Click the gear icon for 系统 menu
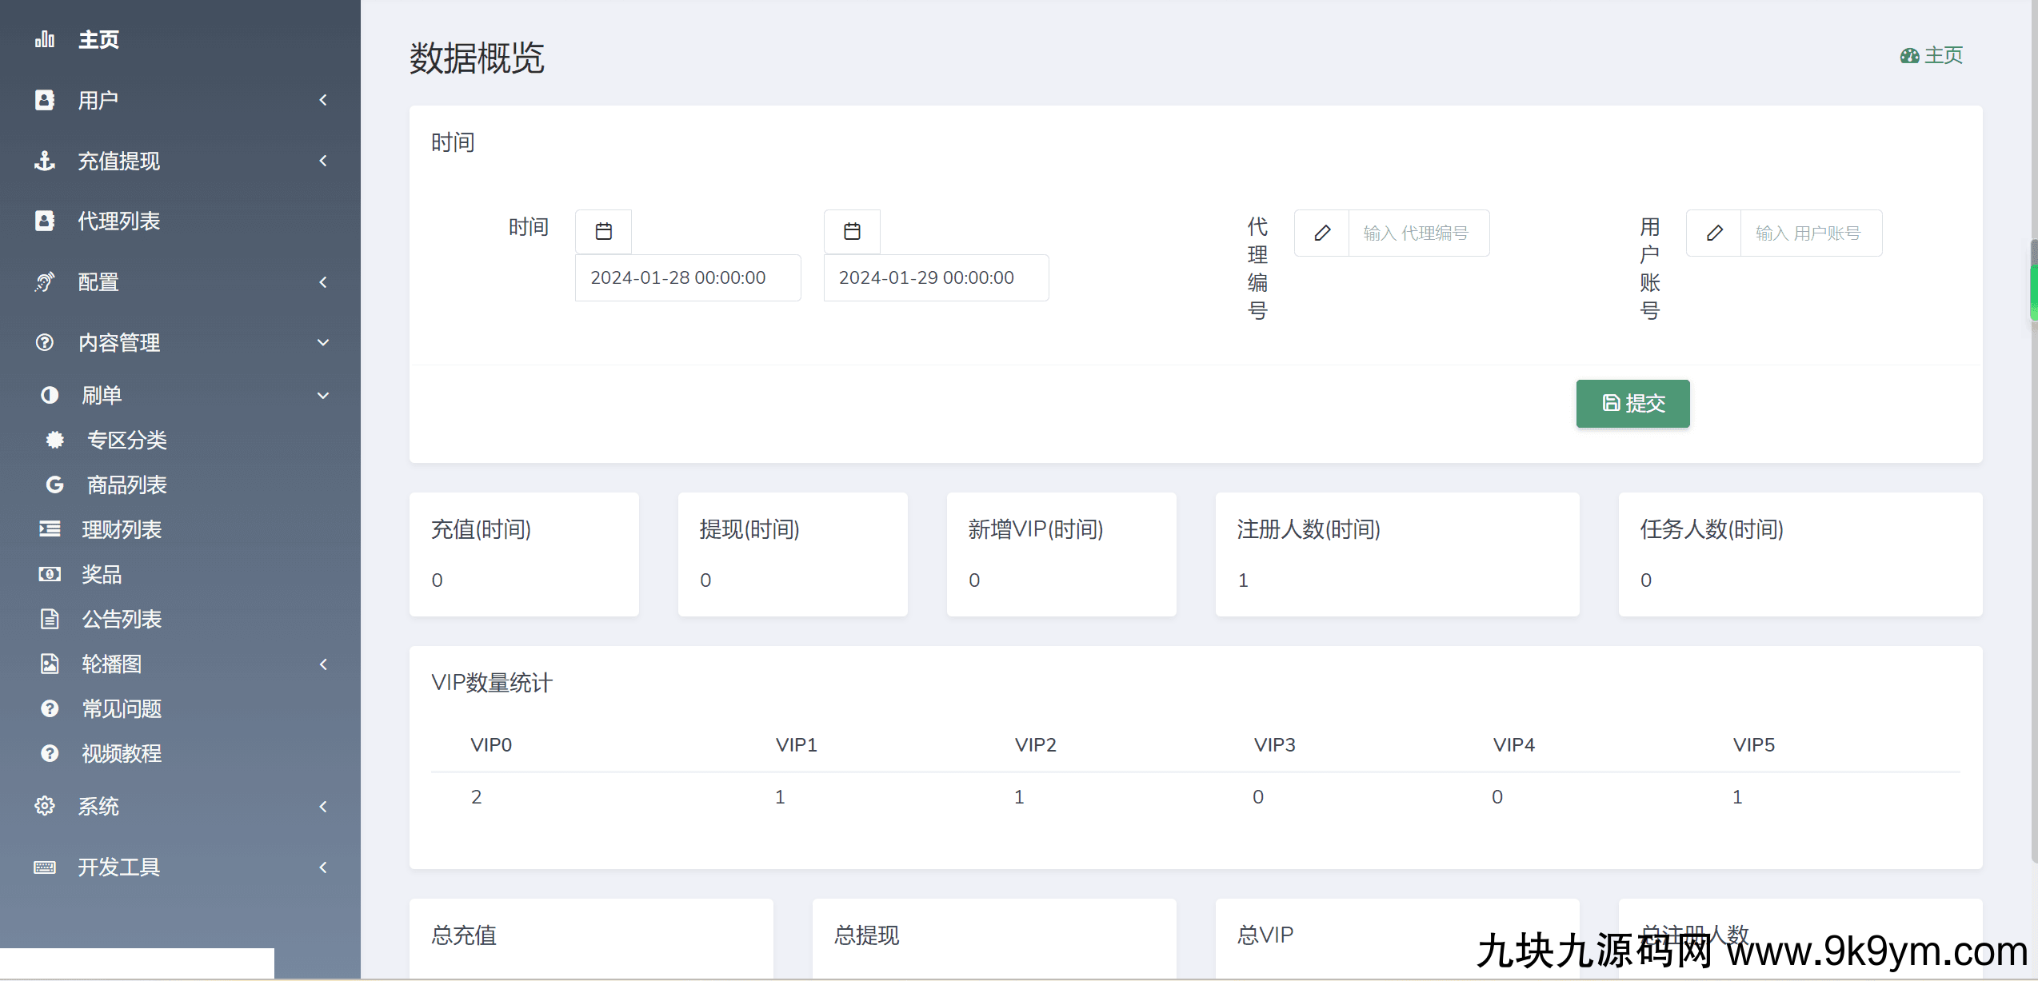Screen dimensions: 2038x981 click(x=45, y=806)
